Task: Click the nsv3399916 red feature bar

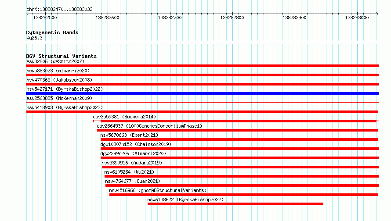Action: (x=240, y=167)
